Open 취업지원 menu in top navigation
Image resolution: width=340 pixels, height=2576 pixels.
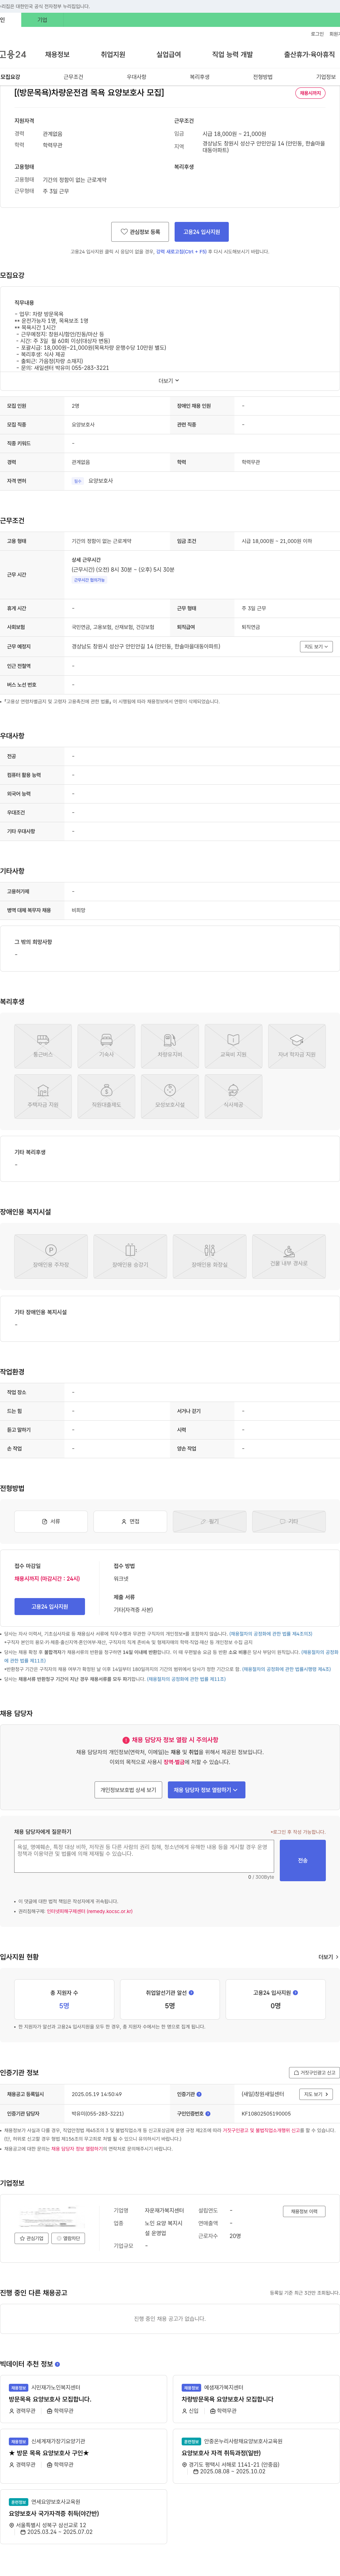(113, 54)
